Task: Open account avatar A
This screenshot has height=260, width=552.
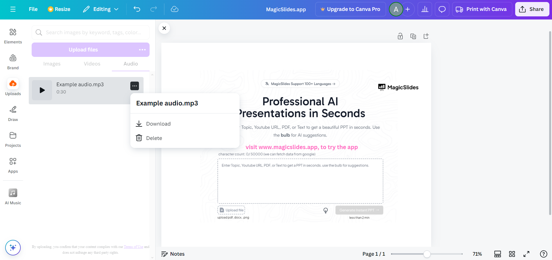Action: coord(396,9)
